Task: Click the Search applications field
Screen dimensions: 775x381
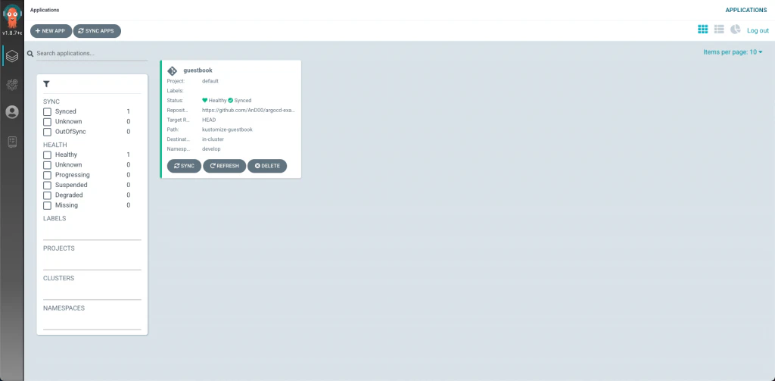Action: coord(92,54)
